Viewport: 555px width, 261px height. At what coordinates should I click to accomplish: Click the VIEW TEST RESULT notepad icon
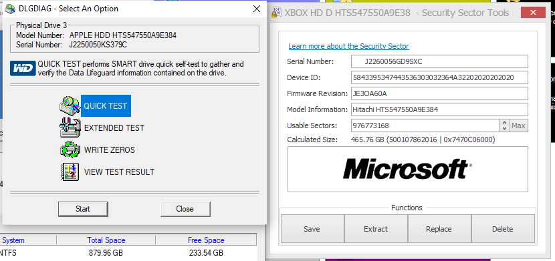70,172
